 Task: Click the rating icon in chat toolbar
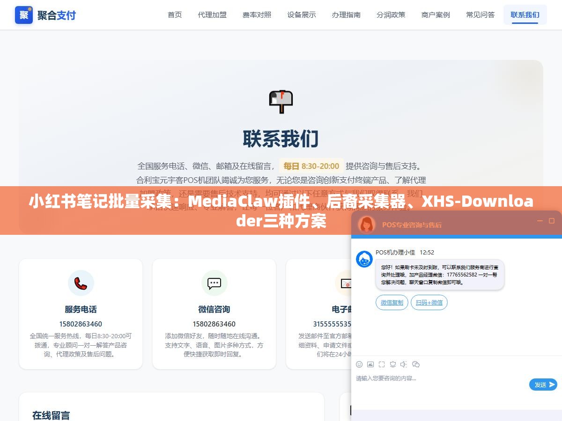[393, 364]
